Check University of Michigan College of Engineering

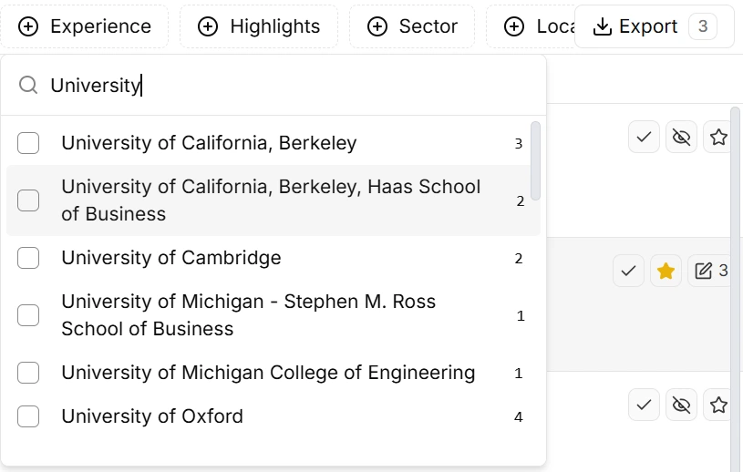28,373
